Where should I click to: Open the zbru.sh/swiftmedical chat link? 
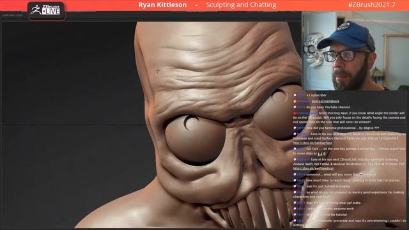(313, 169)
